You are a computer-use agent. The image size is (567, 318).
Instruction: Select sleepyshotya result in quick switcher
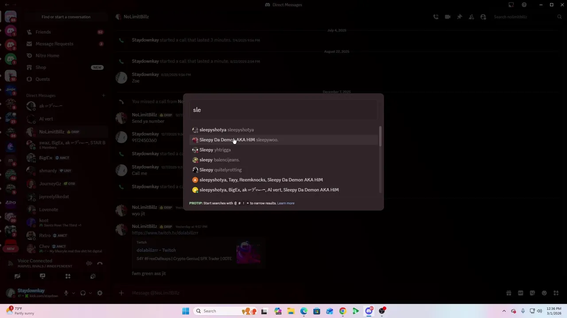click(x=283, y=130)
